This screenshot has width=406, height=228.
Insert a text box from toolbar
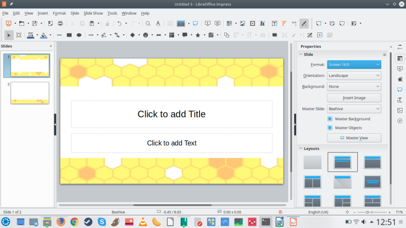point(274,23)
